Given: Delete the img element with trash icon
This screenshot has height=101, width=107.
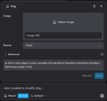Looking at the screenshot, I should point(94,6).
